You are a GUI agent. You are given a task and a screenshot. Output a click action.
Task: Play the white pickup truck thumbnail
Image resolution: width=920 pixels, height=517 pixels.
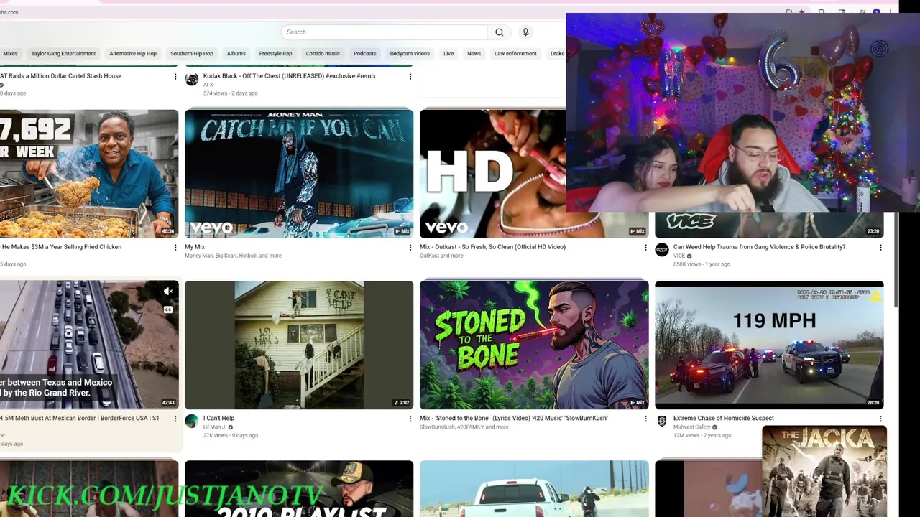(x=534, y=489)
